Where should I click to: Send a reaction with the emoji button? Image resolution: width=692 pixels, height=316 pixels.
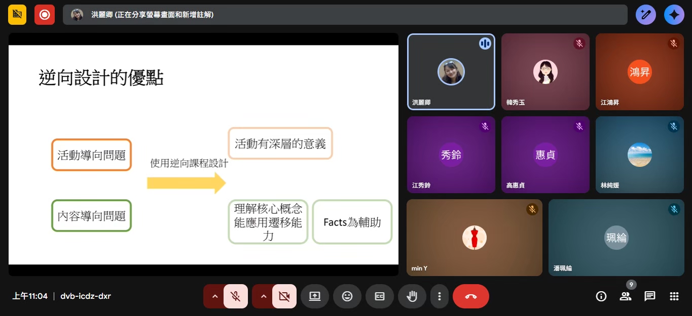pyautogui.click(x=347, y=296)
